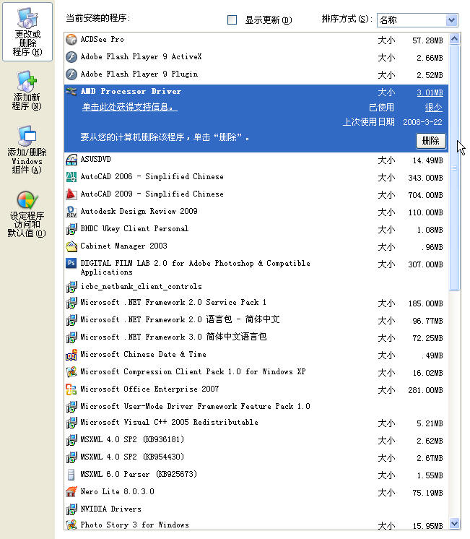Click the ASUSDVD program icon
The image size is (470, 539).
pos(71,160)
